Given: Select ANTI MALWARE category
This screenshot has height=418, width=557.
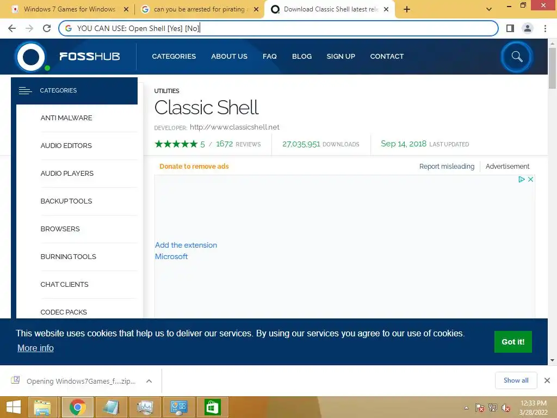Looking at the screenshot, I should click(x=66, y=118).
